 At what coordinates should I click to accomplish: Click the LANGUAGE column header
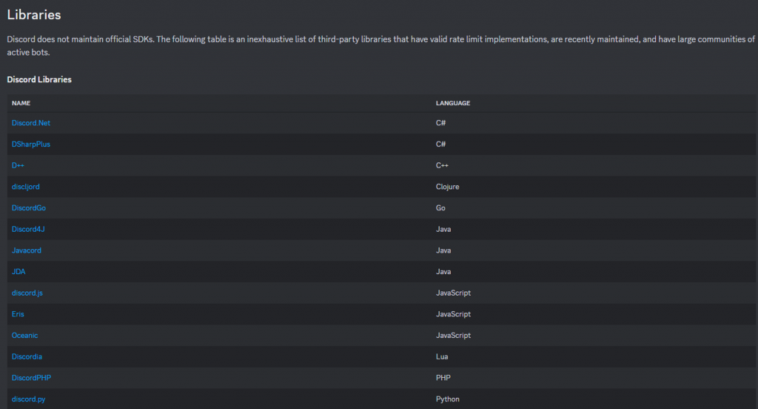tap(453, 103)
